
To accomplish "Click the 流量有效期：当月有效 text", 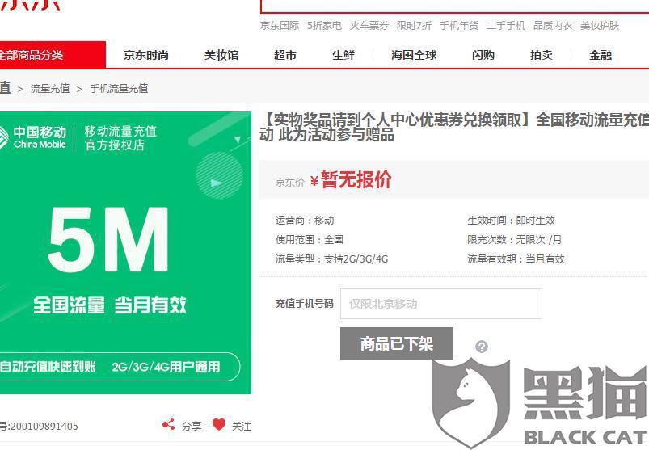I will click(516, 259).
